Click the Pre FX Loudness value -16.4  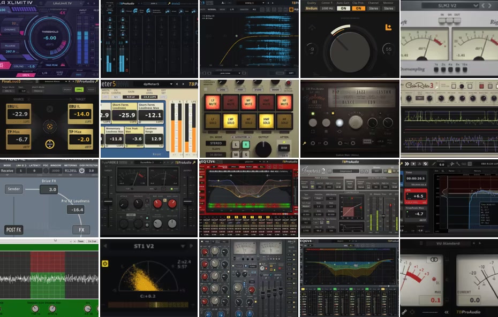pyautogui.click(x=76, y=210)
